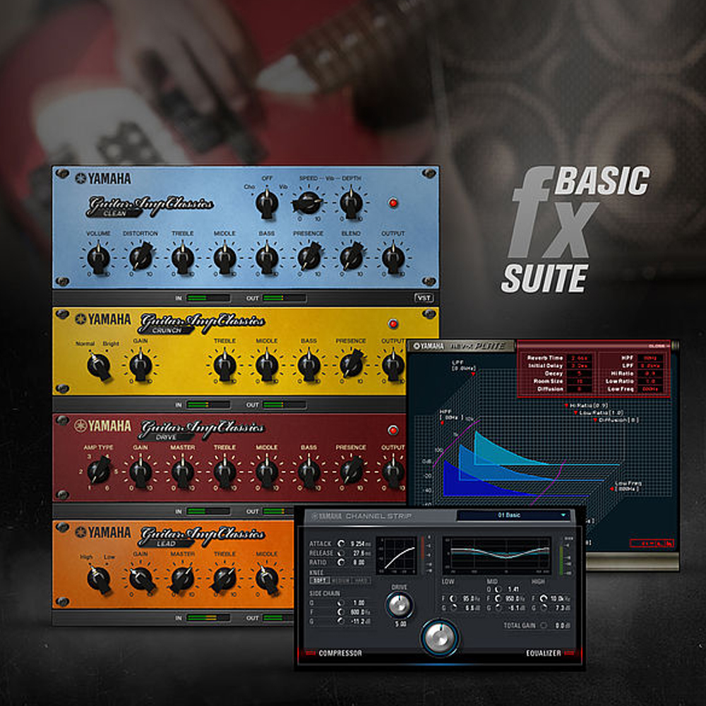Click the LOW band frequency knob
The height and width of the screenshot is (706, 706).
coord(453,599)
